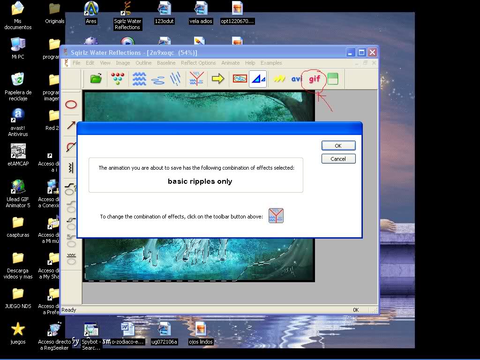
Task: Select the rain effect toolbar icon
Action: pyautogui.click(x=175, y=79)
